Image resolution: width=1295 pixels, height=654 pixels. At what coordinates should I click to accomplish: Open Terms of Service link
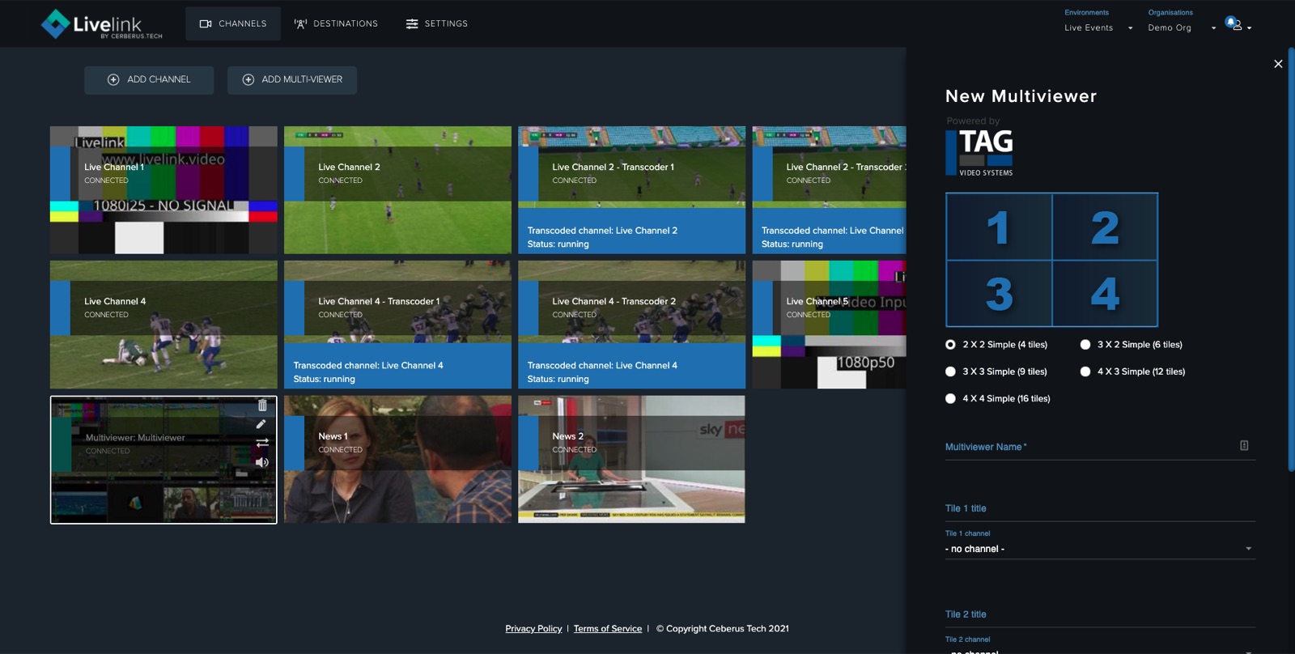(x=608, y=629)
